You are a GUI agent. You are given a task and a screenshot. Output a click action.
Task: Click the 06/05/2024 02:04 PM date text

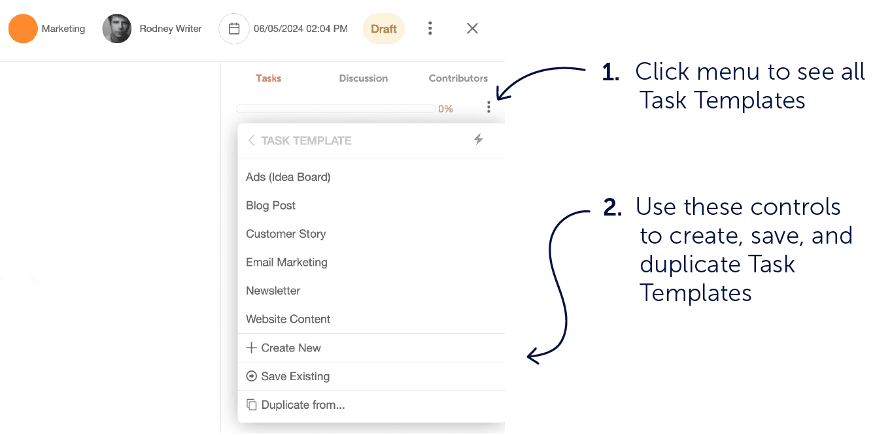[301, 29]
